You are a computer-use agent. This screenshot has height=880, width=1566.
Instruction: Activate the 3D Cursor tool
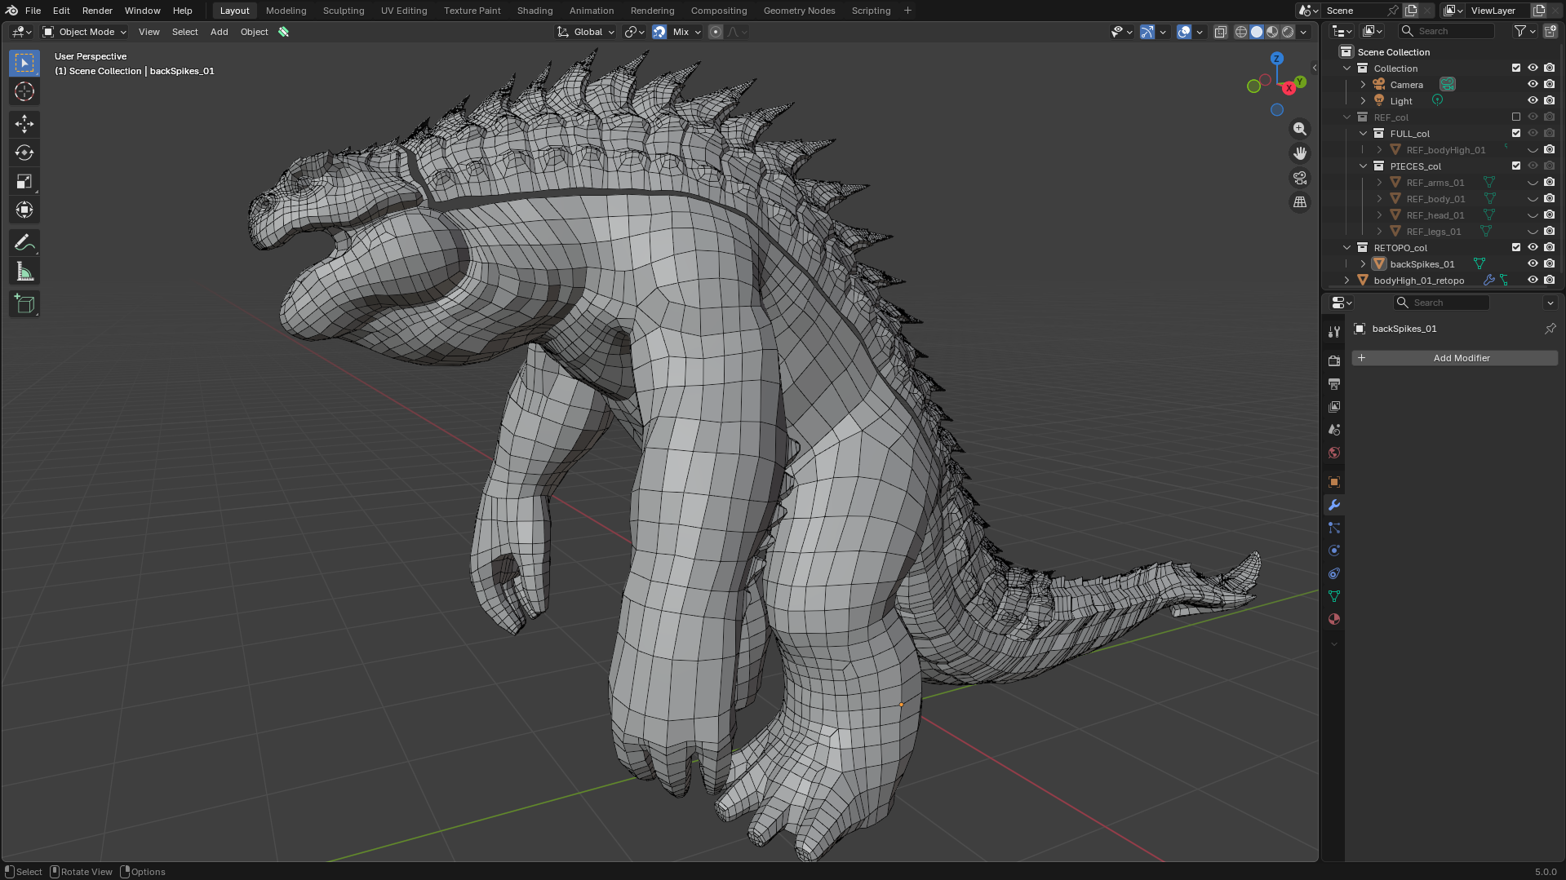pos(24,91)
